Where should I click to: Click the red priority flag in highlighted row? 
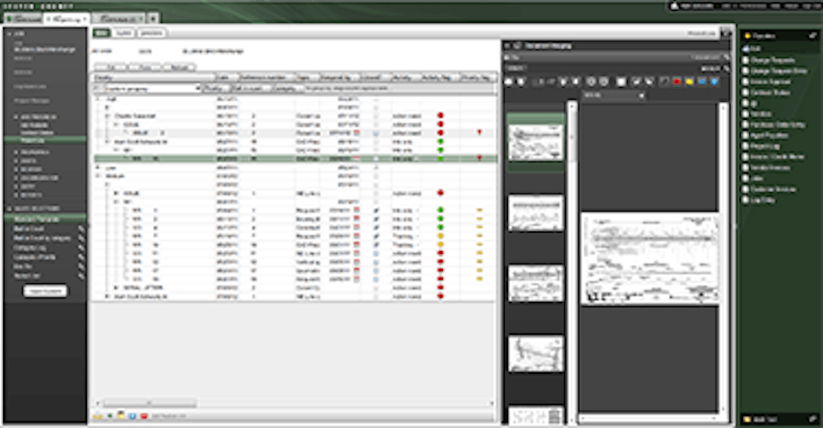point(479,158)
